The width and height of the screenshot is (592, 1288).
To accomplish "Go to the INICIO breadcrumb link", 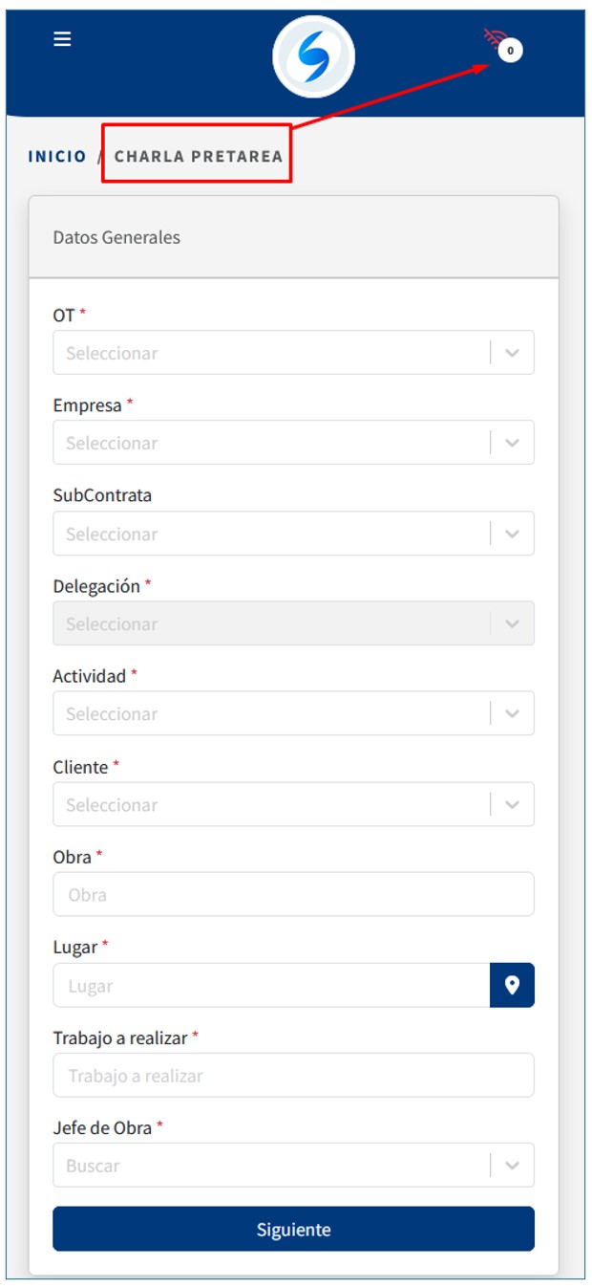I will pos(57,156).
